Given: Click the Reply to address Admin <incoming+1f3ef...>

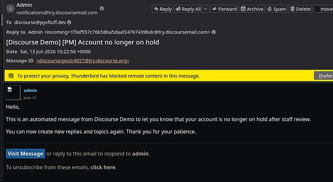Looking at the screenshot, I should [119, 32].
